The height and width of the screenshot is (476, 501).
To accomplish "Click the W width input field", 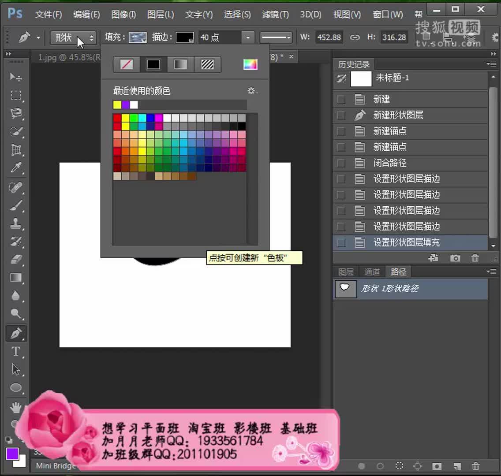I will coord(329,37).
